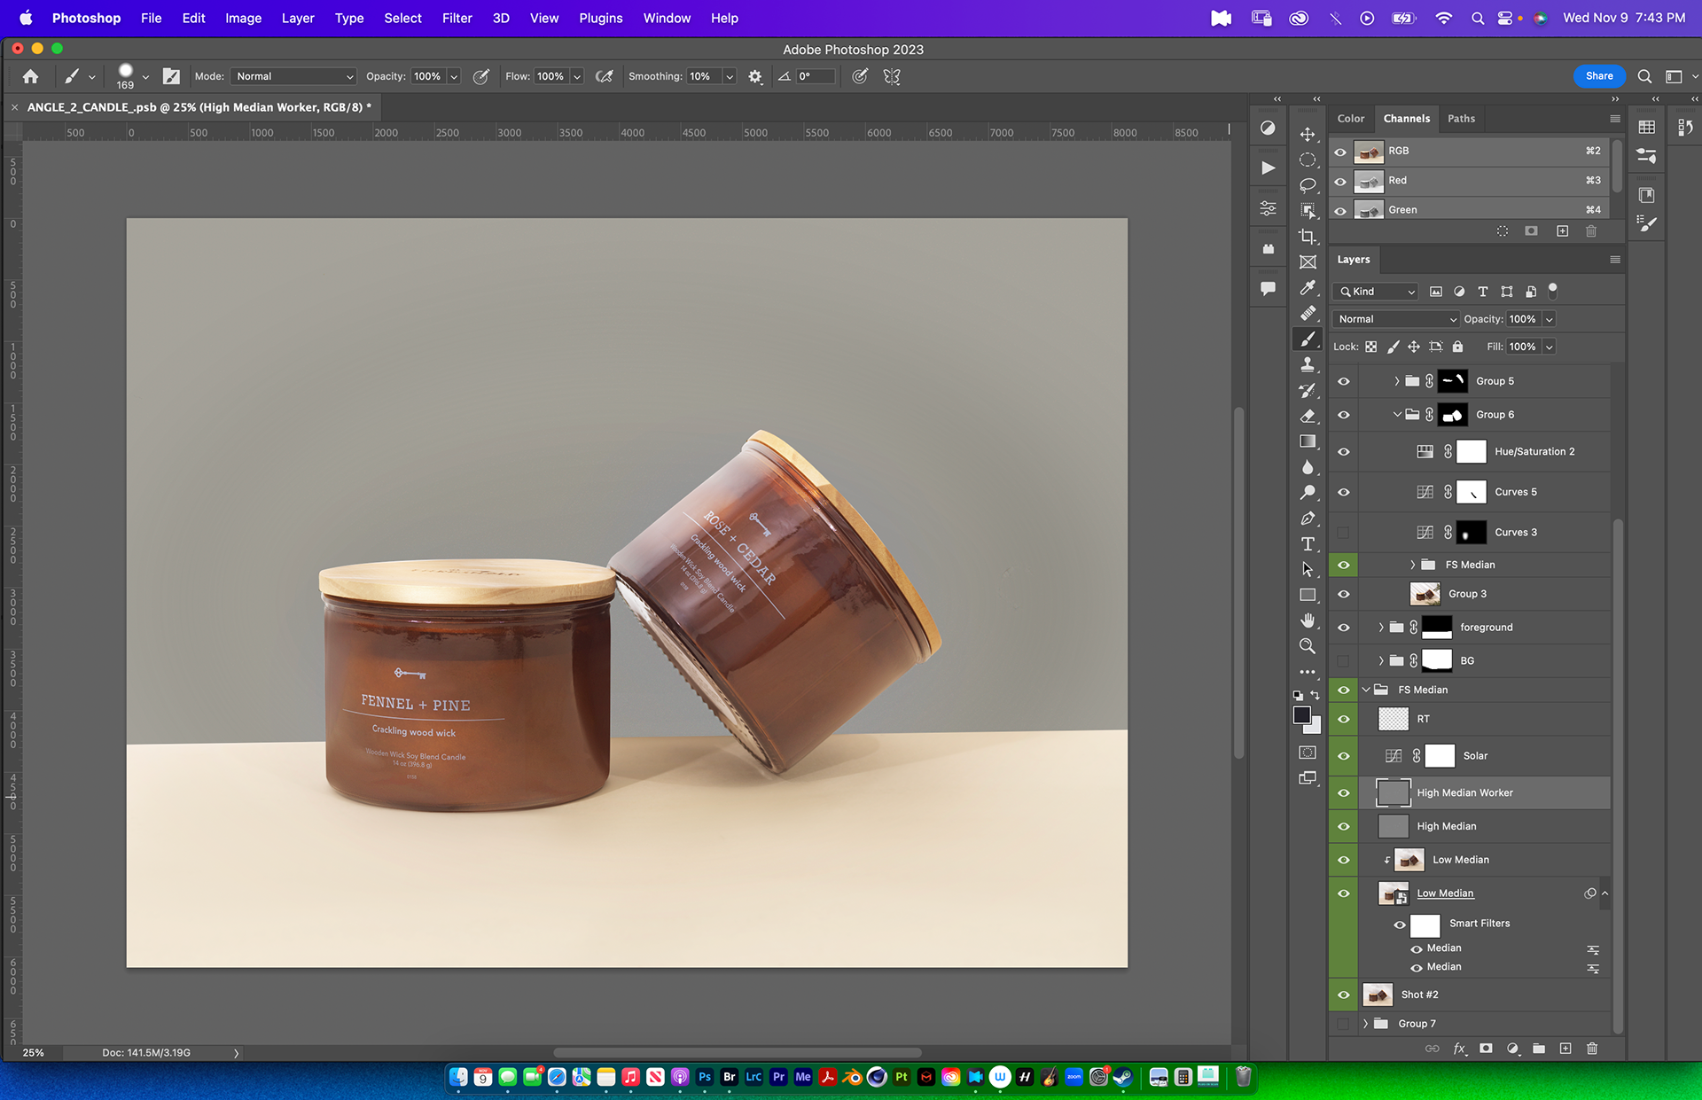
Task: Select the Lasso tool
Action: (x=1308, y=185)
